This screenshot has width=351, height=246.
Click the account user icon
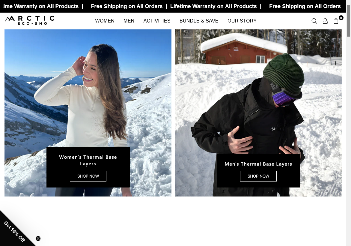325,21
